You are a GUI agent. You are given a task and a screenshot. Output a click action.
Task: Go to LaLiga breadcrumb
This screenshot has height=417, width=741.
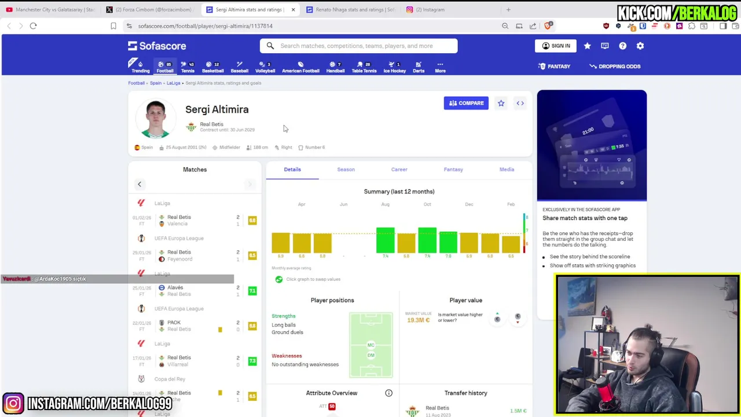point(174,83)
